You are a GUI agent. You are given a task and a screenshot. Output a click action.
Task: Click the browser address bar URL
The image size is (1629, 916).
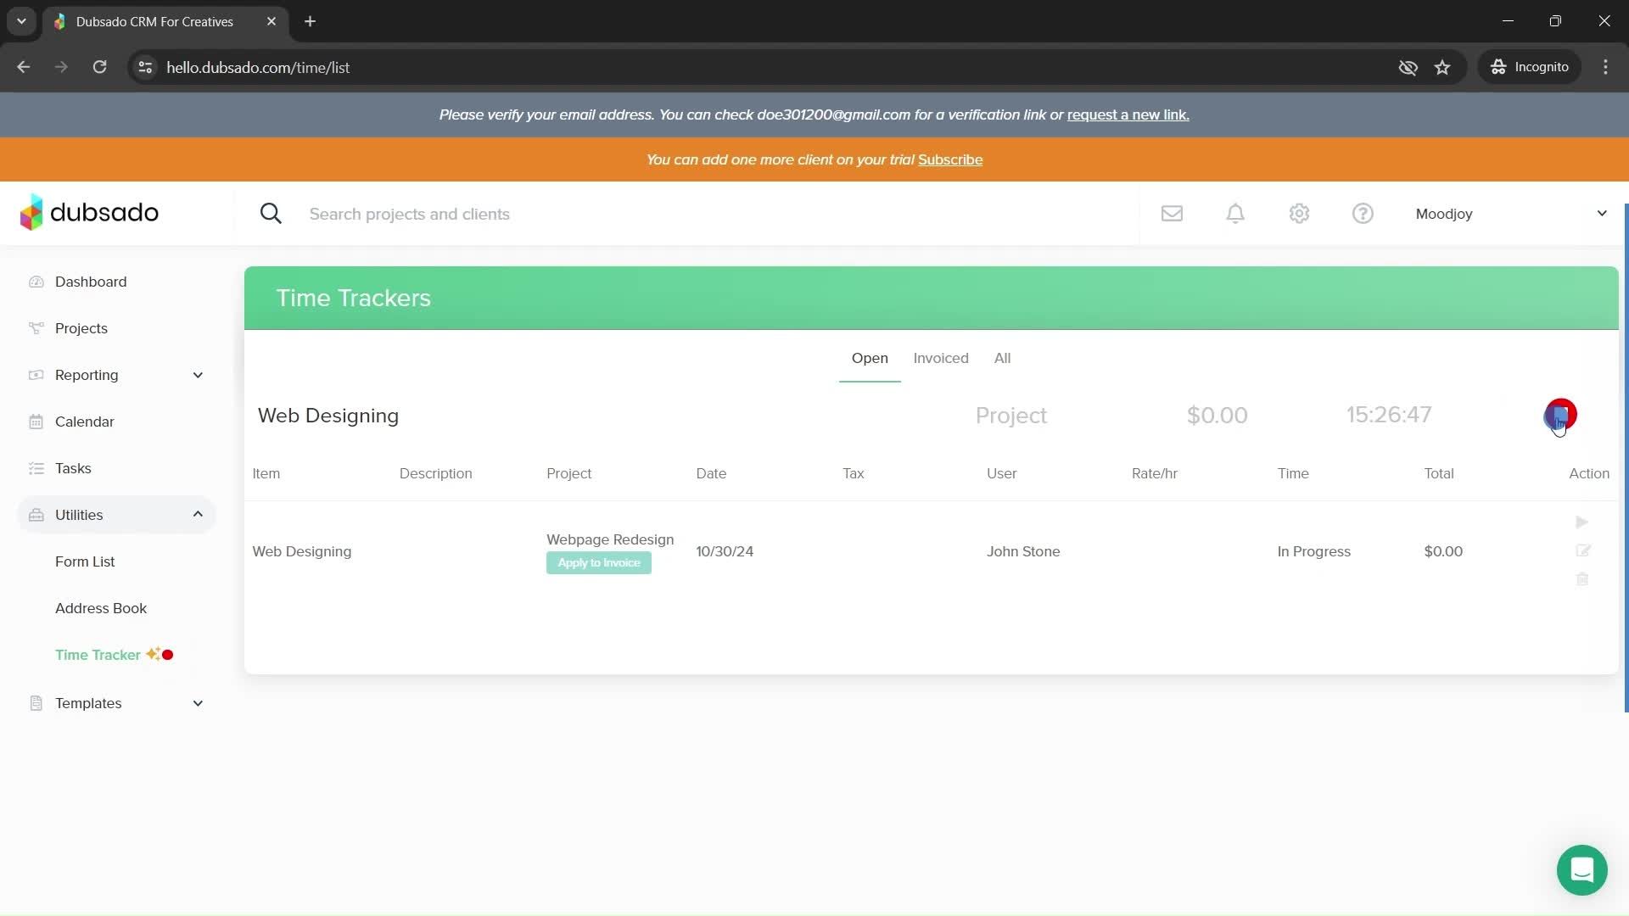pyautogui.click(x=258, y=67)
